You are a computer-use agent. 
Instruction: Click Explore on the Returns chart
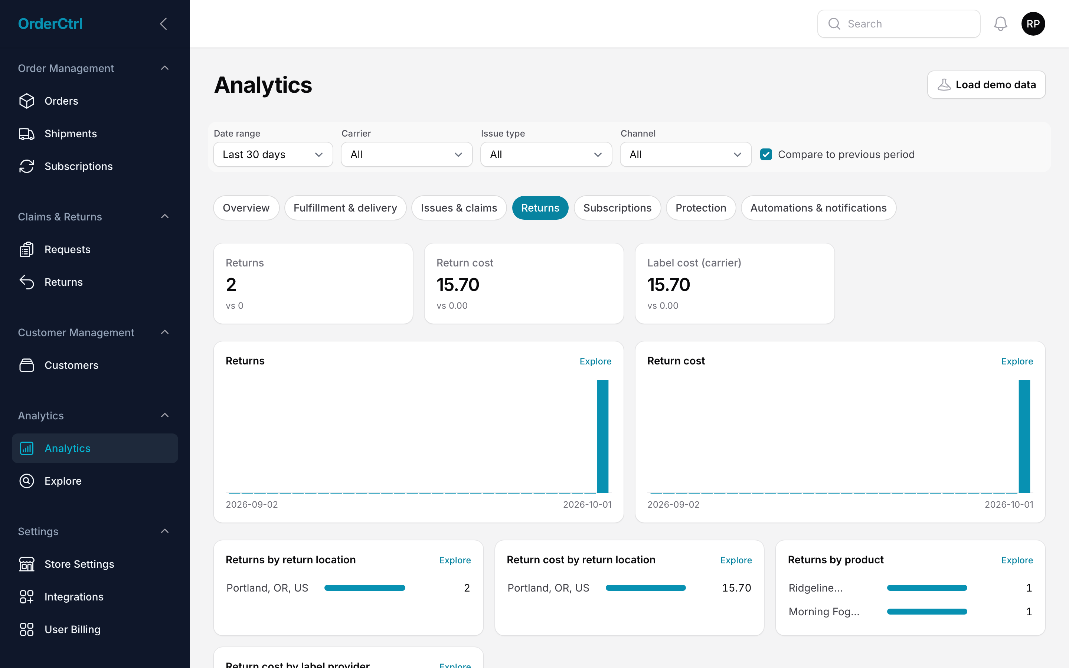pos(595,361)
